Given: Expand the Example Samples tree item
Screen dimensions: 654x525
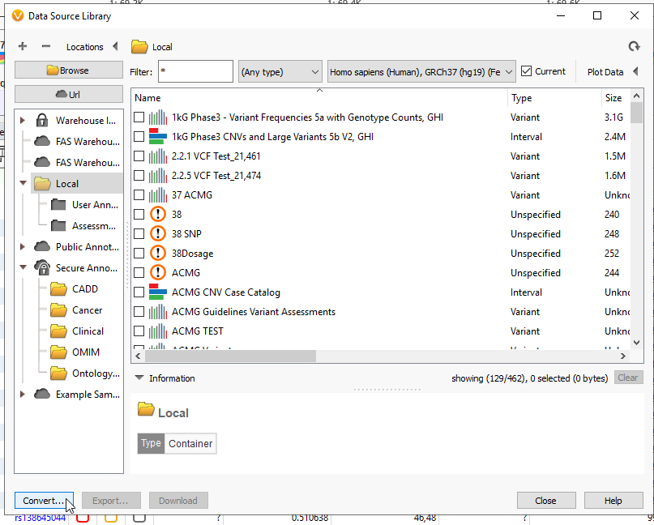Looking at the screenshot, I should coord(22,395).
